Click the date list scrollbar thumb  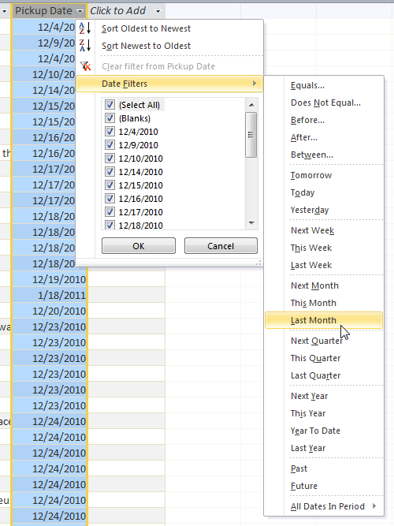coord(251,135)
